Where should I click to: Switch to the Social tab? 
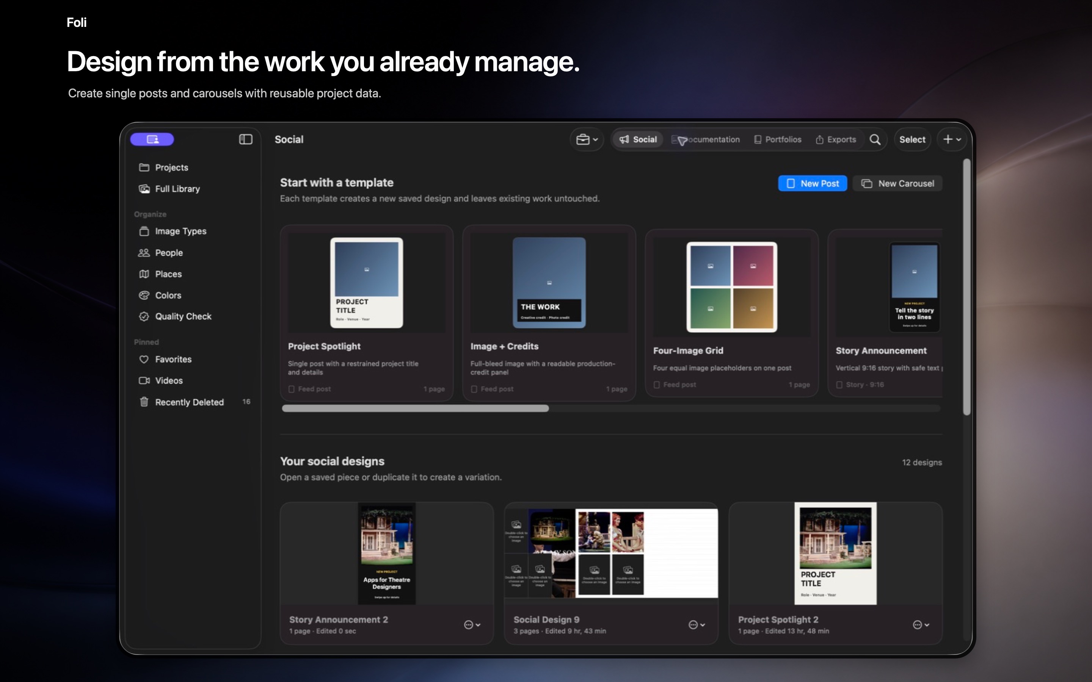638,139
